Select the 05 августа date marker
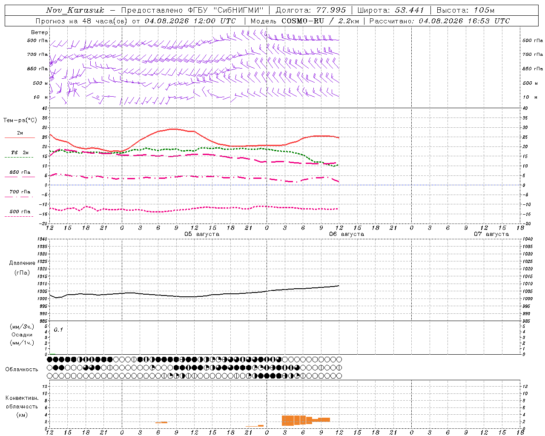The height and width of the screenshot is (436, 545). 202,234
